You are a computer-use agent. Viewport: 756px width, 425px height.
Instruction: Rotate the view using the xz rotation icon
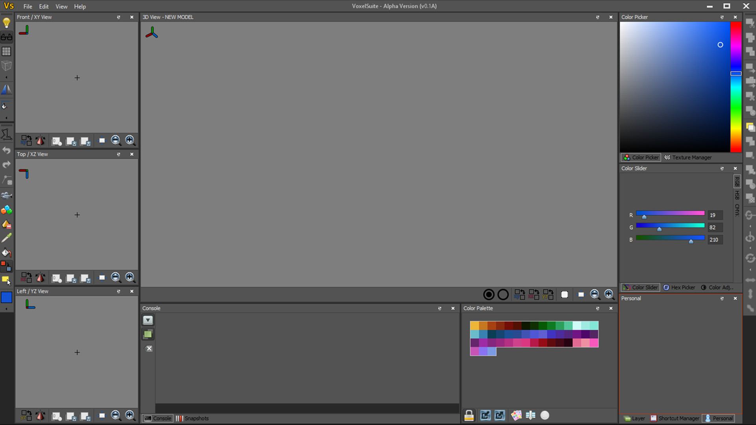[534, 294]
